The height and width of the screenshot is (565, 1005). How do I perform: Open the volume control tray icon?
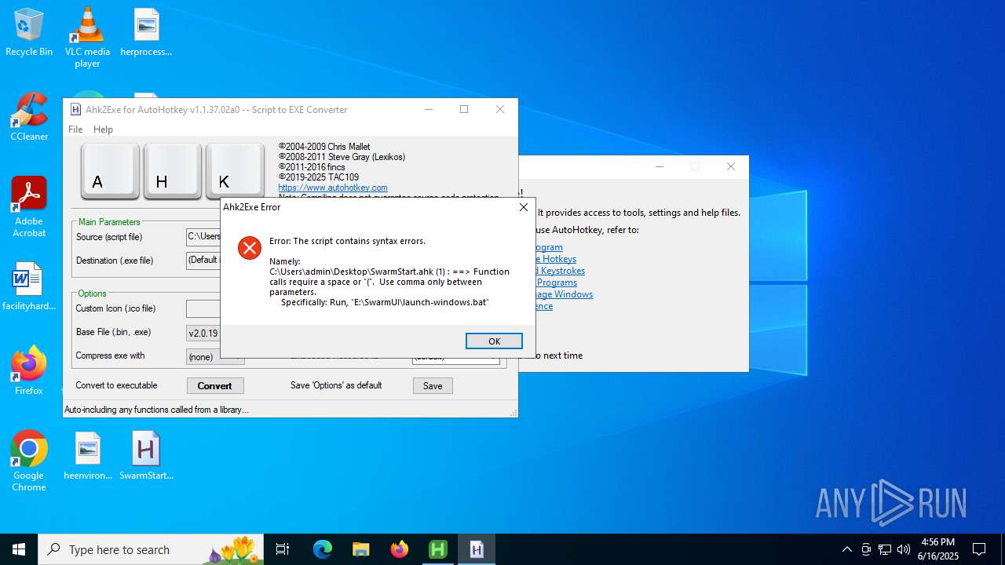click(904, 549)
